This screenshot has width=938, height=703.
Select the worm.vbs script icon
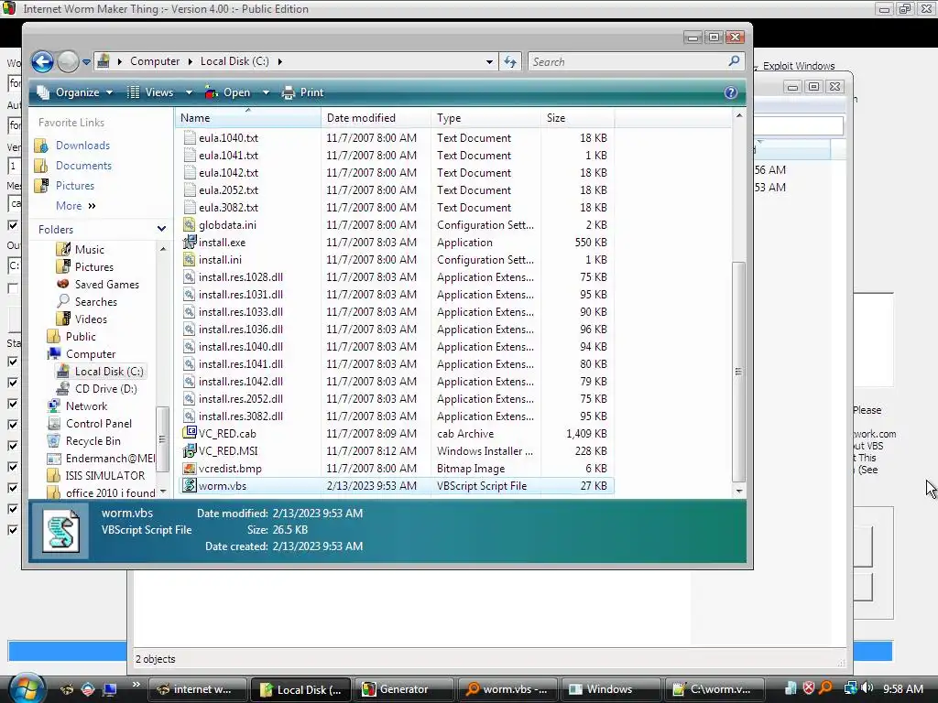[x=189, y=485]
